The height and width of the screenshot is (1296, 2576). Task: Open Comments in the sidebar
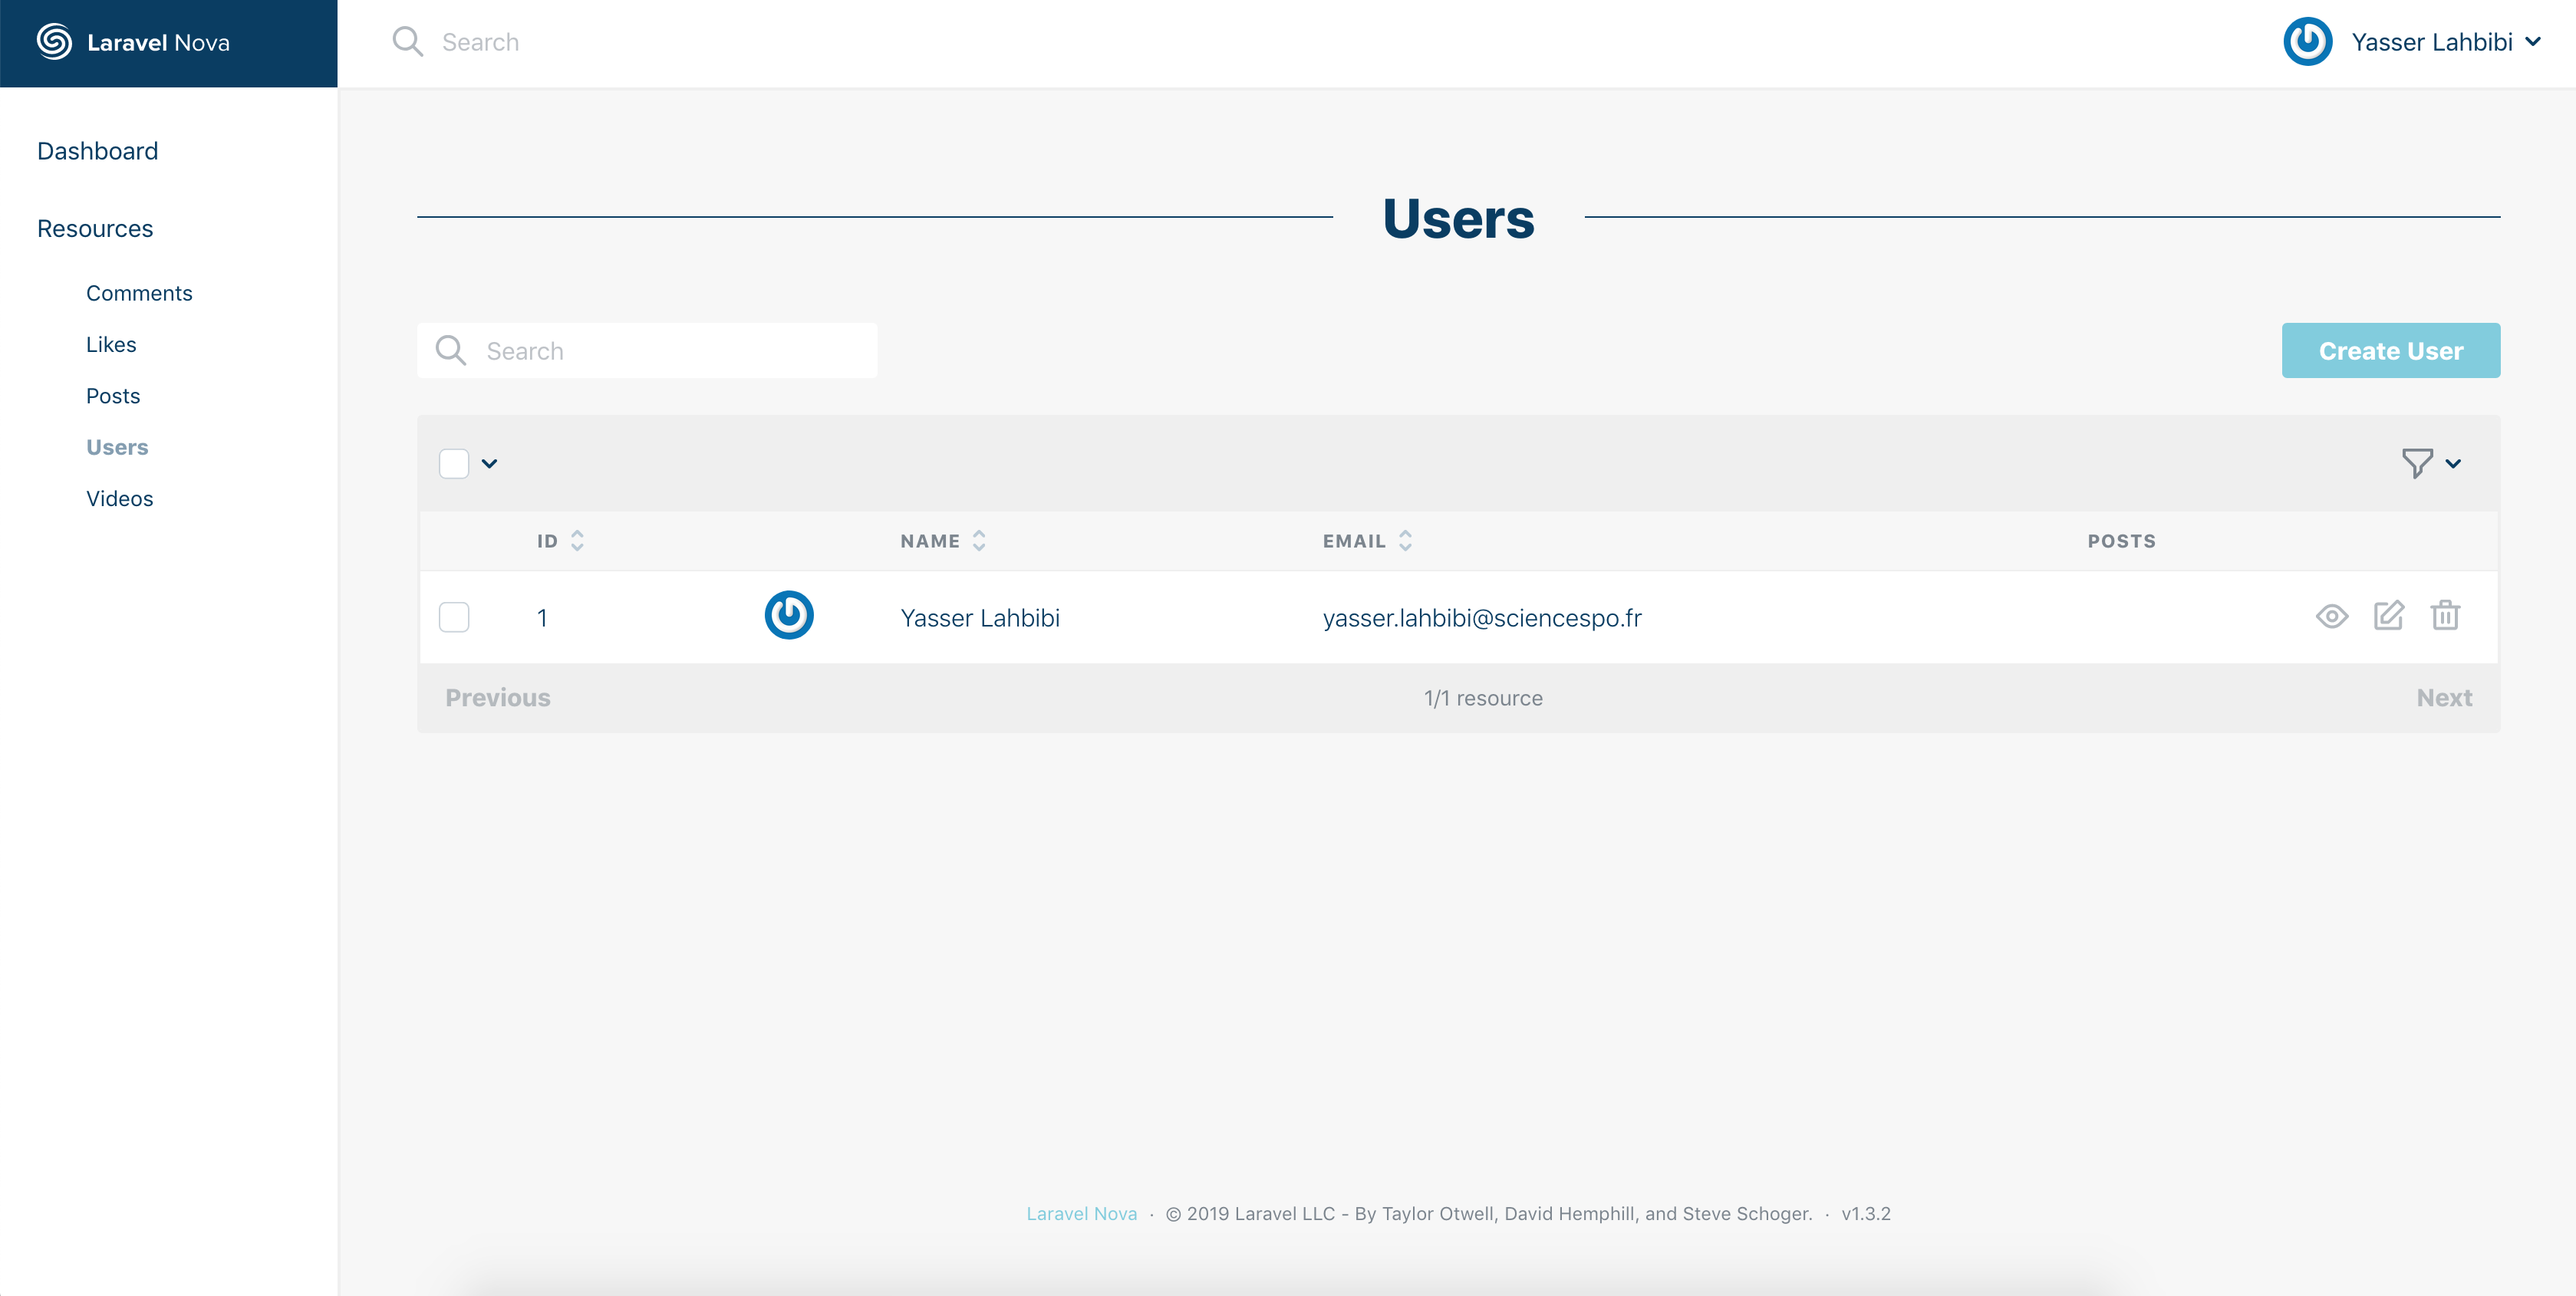click(139, 293)
